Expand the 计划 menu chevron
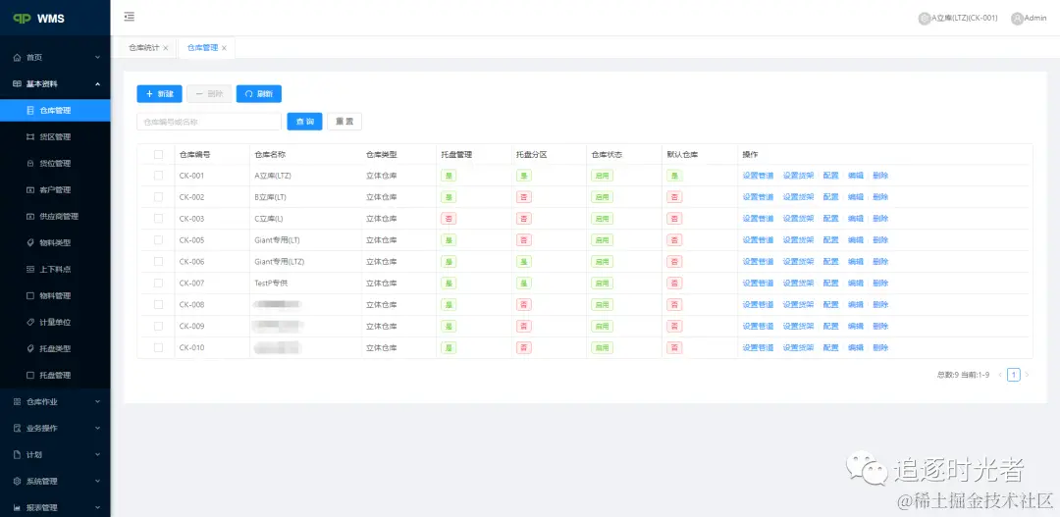 point(97,455)
